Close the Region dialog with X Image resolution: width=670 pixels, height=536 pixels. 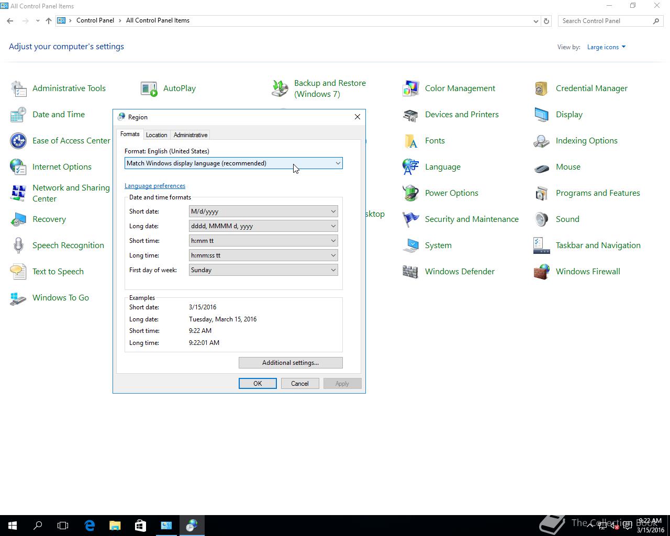click(x=358, y=117)
